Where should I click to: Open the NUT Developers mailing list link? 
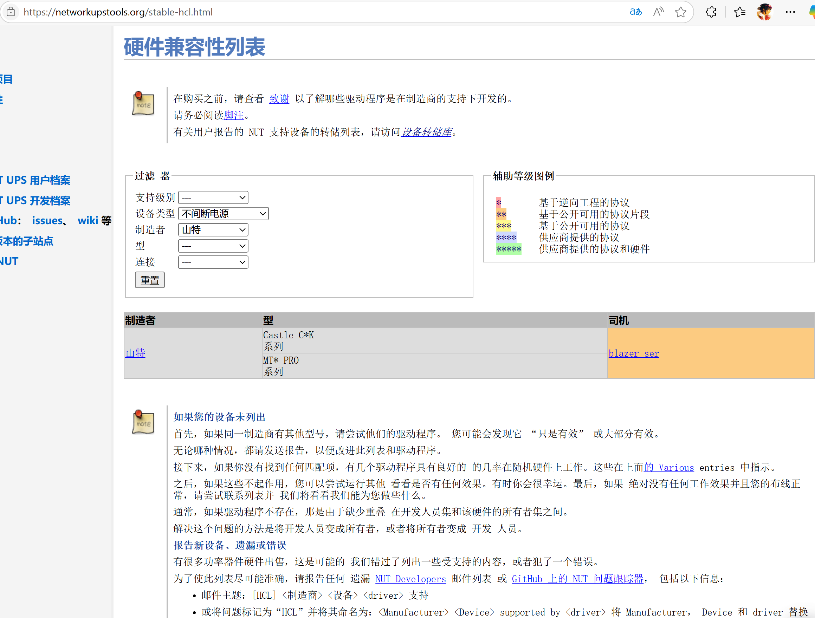point(410,579)
